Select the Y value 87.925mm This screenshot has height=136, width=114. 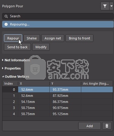(x=65, y=96)
